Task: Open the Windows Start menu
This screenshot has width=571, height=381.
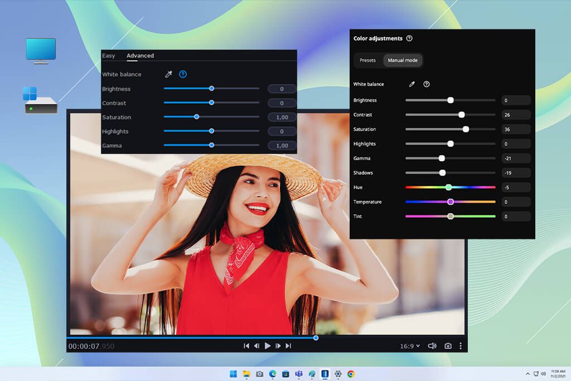Action: coord(234,374)
